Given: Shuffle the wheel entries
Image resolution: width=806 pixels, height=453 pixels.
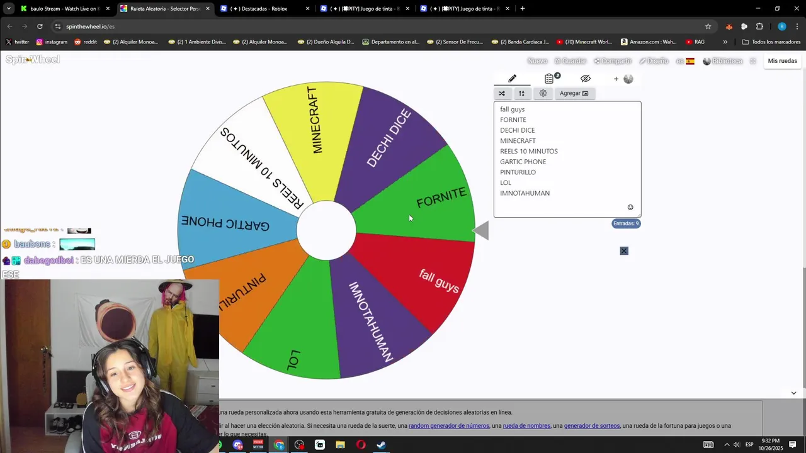Looking at the screenshot, I should click(502, 93).
